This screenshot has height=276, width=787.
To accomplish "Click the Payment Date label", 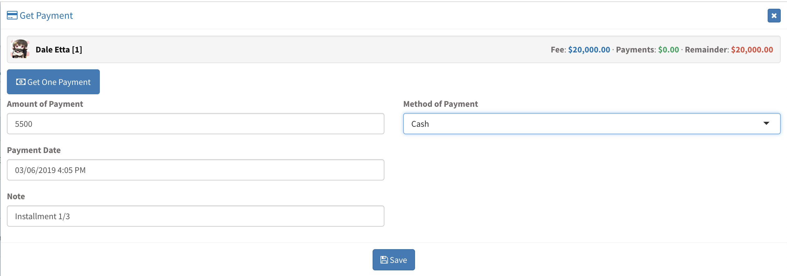I will coord(34,150).
